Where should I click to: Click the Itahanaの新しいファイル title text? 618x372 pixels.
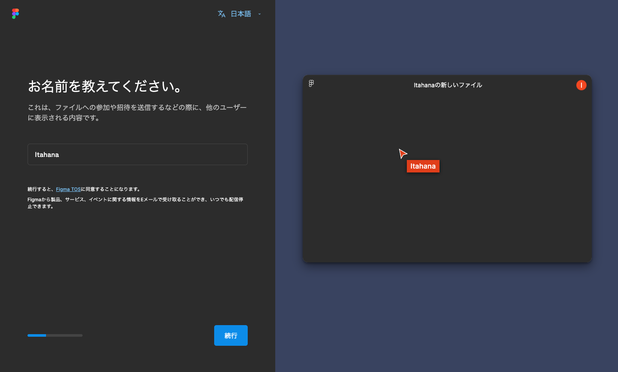(447, 85)
